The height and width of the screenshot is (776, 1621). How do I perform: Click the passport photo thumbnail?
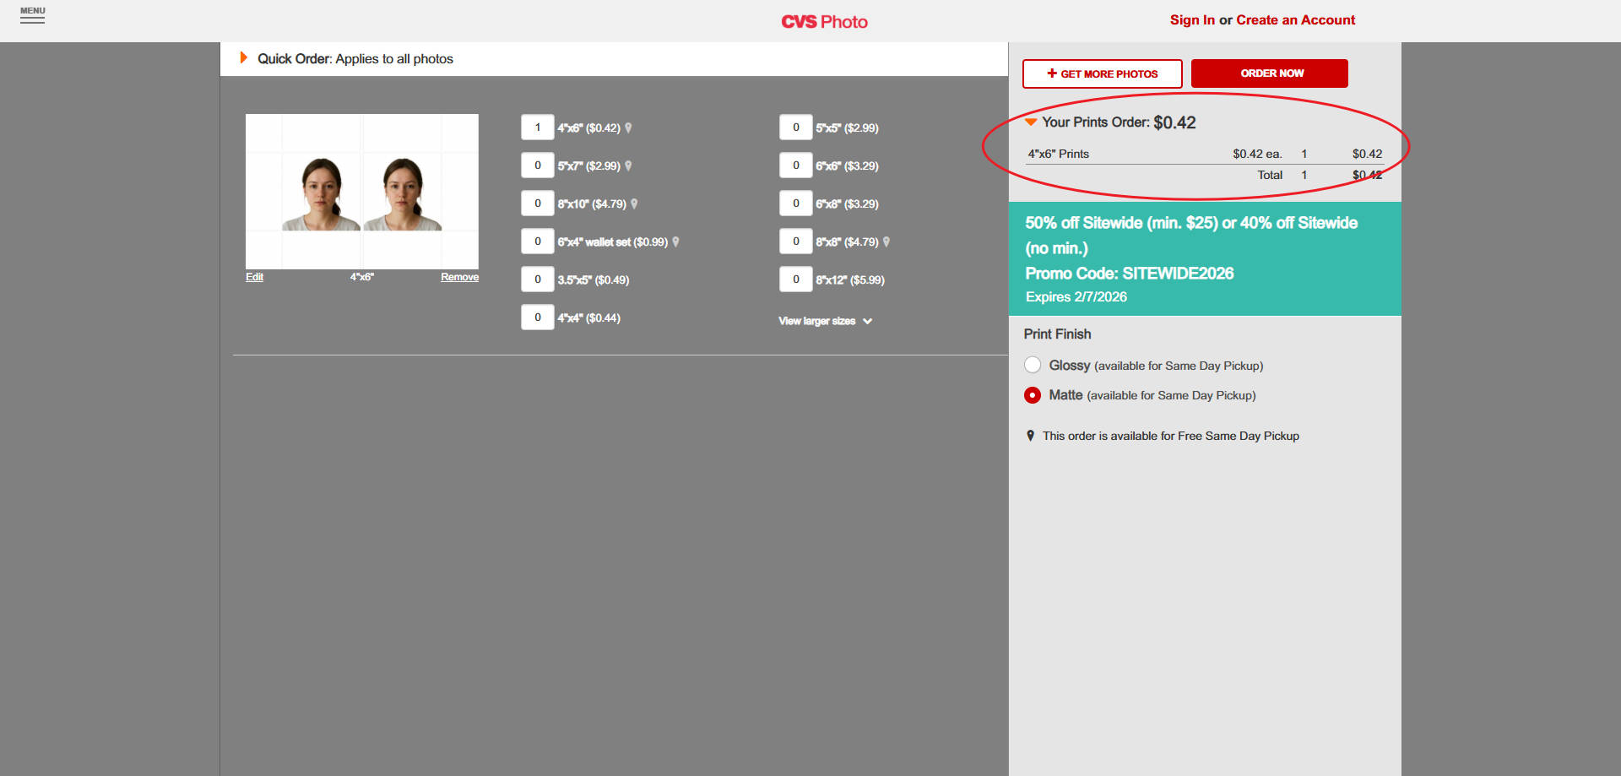361,191
